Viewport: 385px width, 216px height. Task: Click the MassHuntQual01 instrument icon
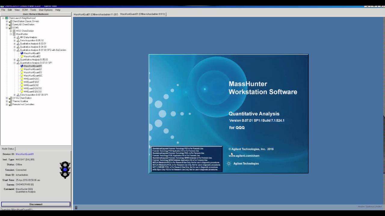pyautogui.click(x=22, y=53)
